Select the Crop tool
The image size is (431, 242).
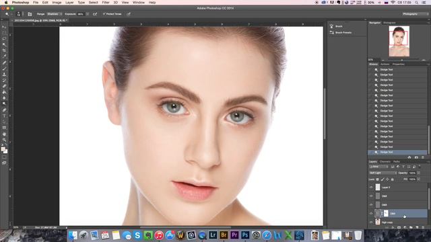4,50
